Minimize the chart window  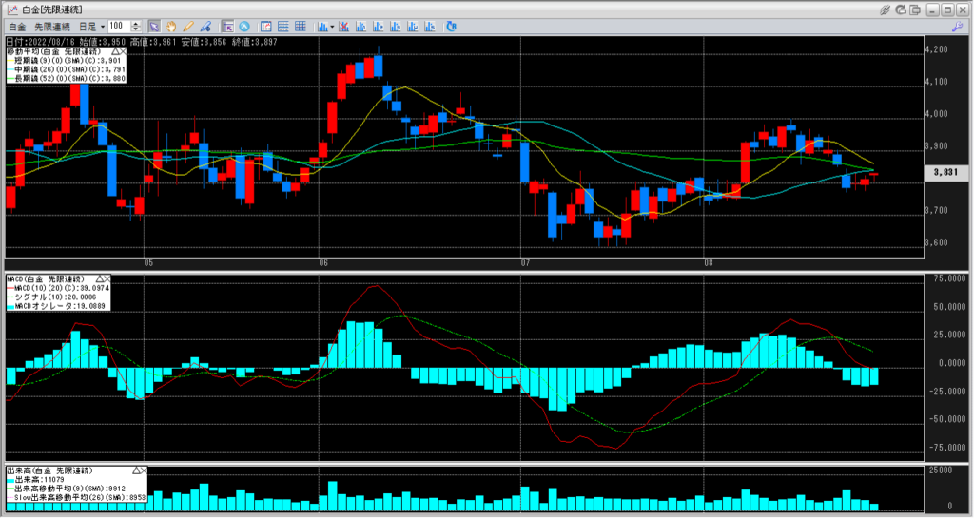tap(933, 10)
